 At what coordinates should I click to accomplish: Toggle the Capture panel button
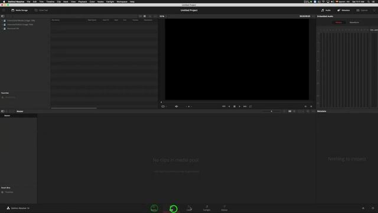362,11
